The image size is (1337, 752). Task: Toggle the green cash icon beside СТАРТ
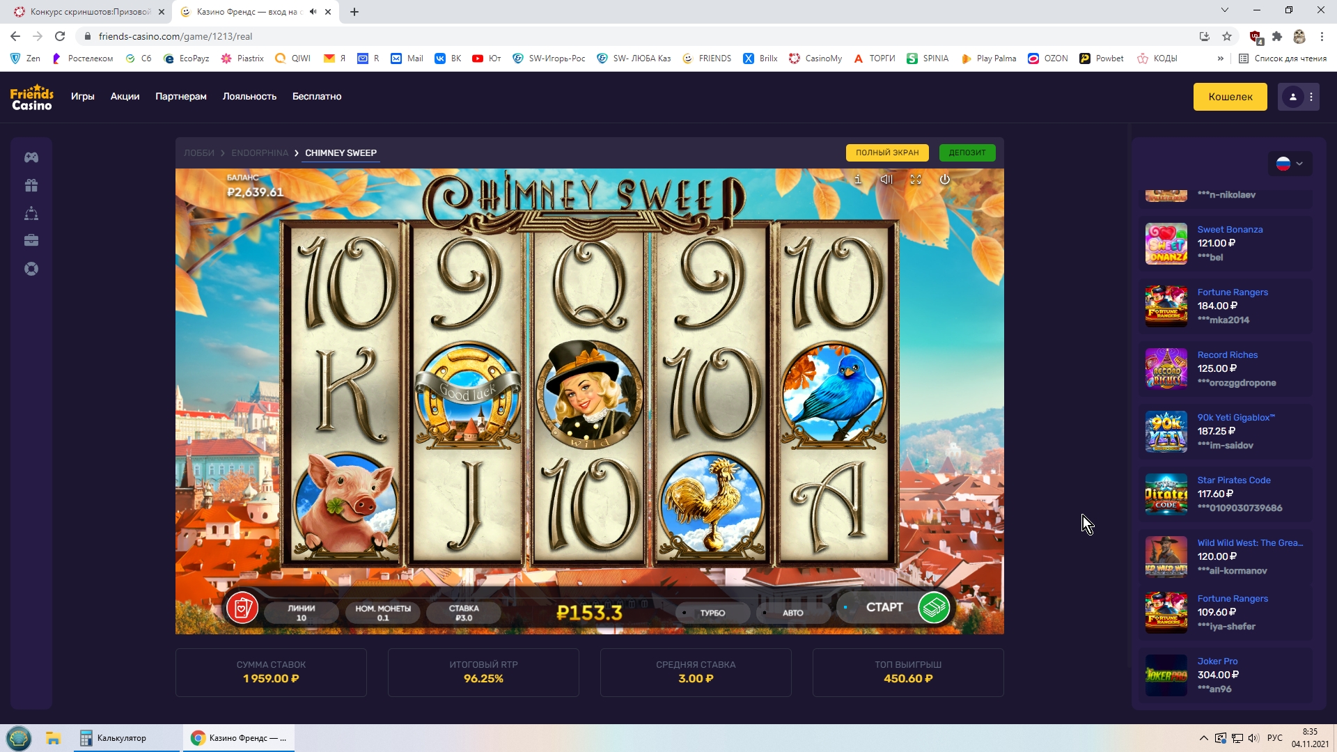[x=934, y=608]
